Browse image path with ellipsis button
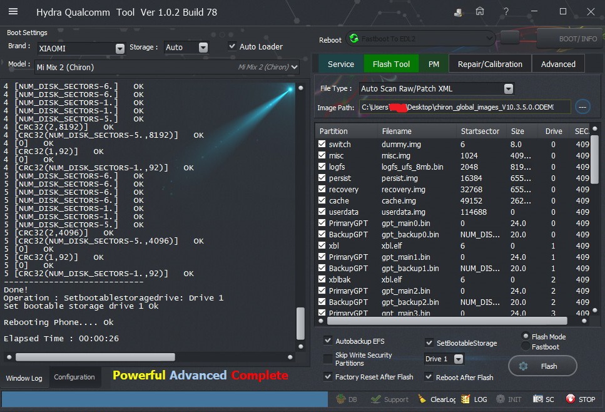 click(x=582, y=107)
